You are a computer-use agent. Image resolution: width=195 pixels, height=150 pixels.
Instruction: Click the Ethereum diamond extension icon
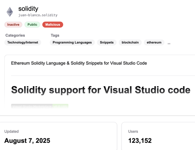point(10,12)
